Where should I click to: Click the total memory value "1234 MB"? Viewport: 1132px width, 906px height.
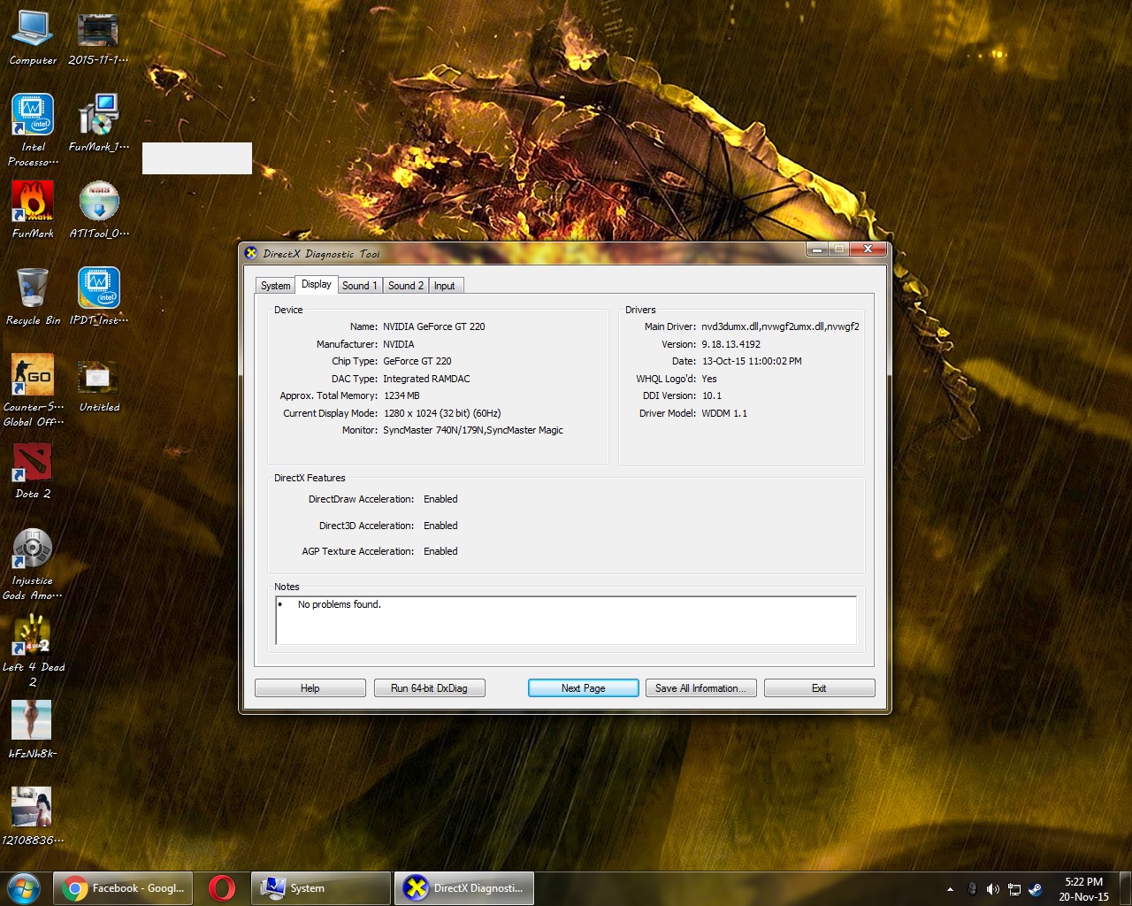[402, 395]
